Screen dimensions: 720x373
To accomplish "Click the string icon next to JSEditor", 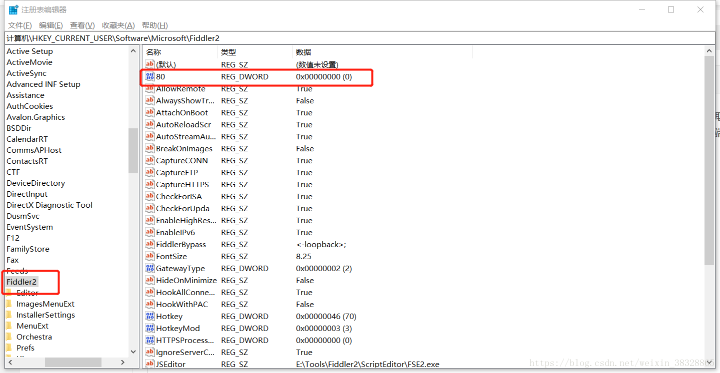I will click(x=150, y=365).
